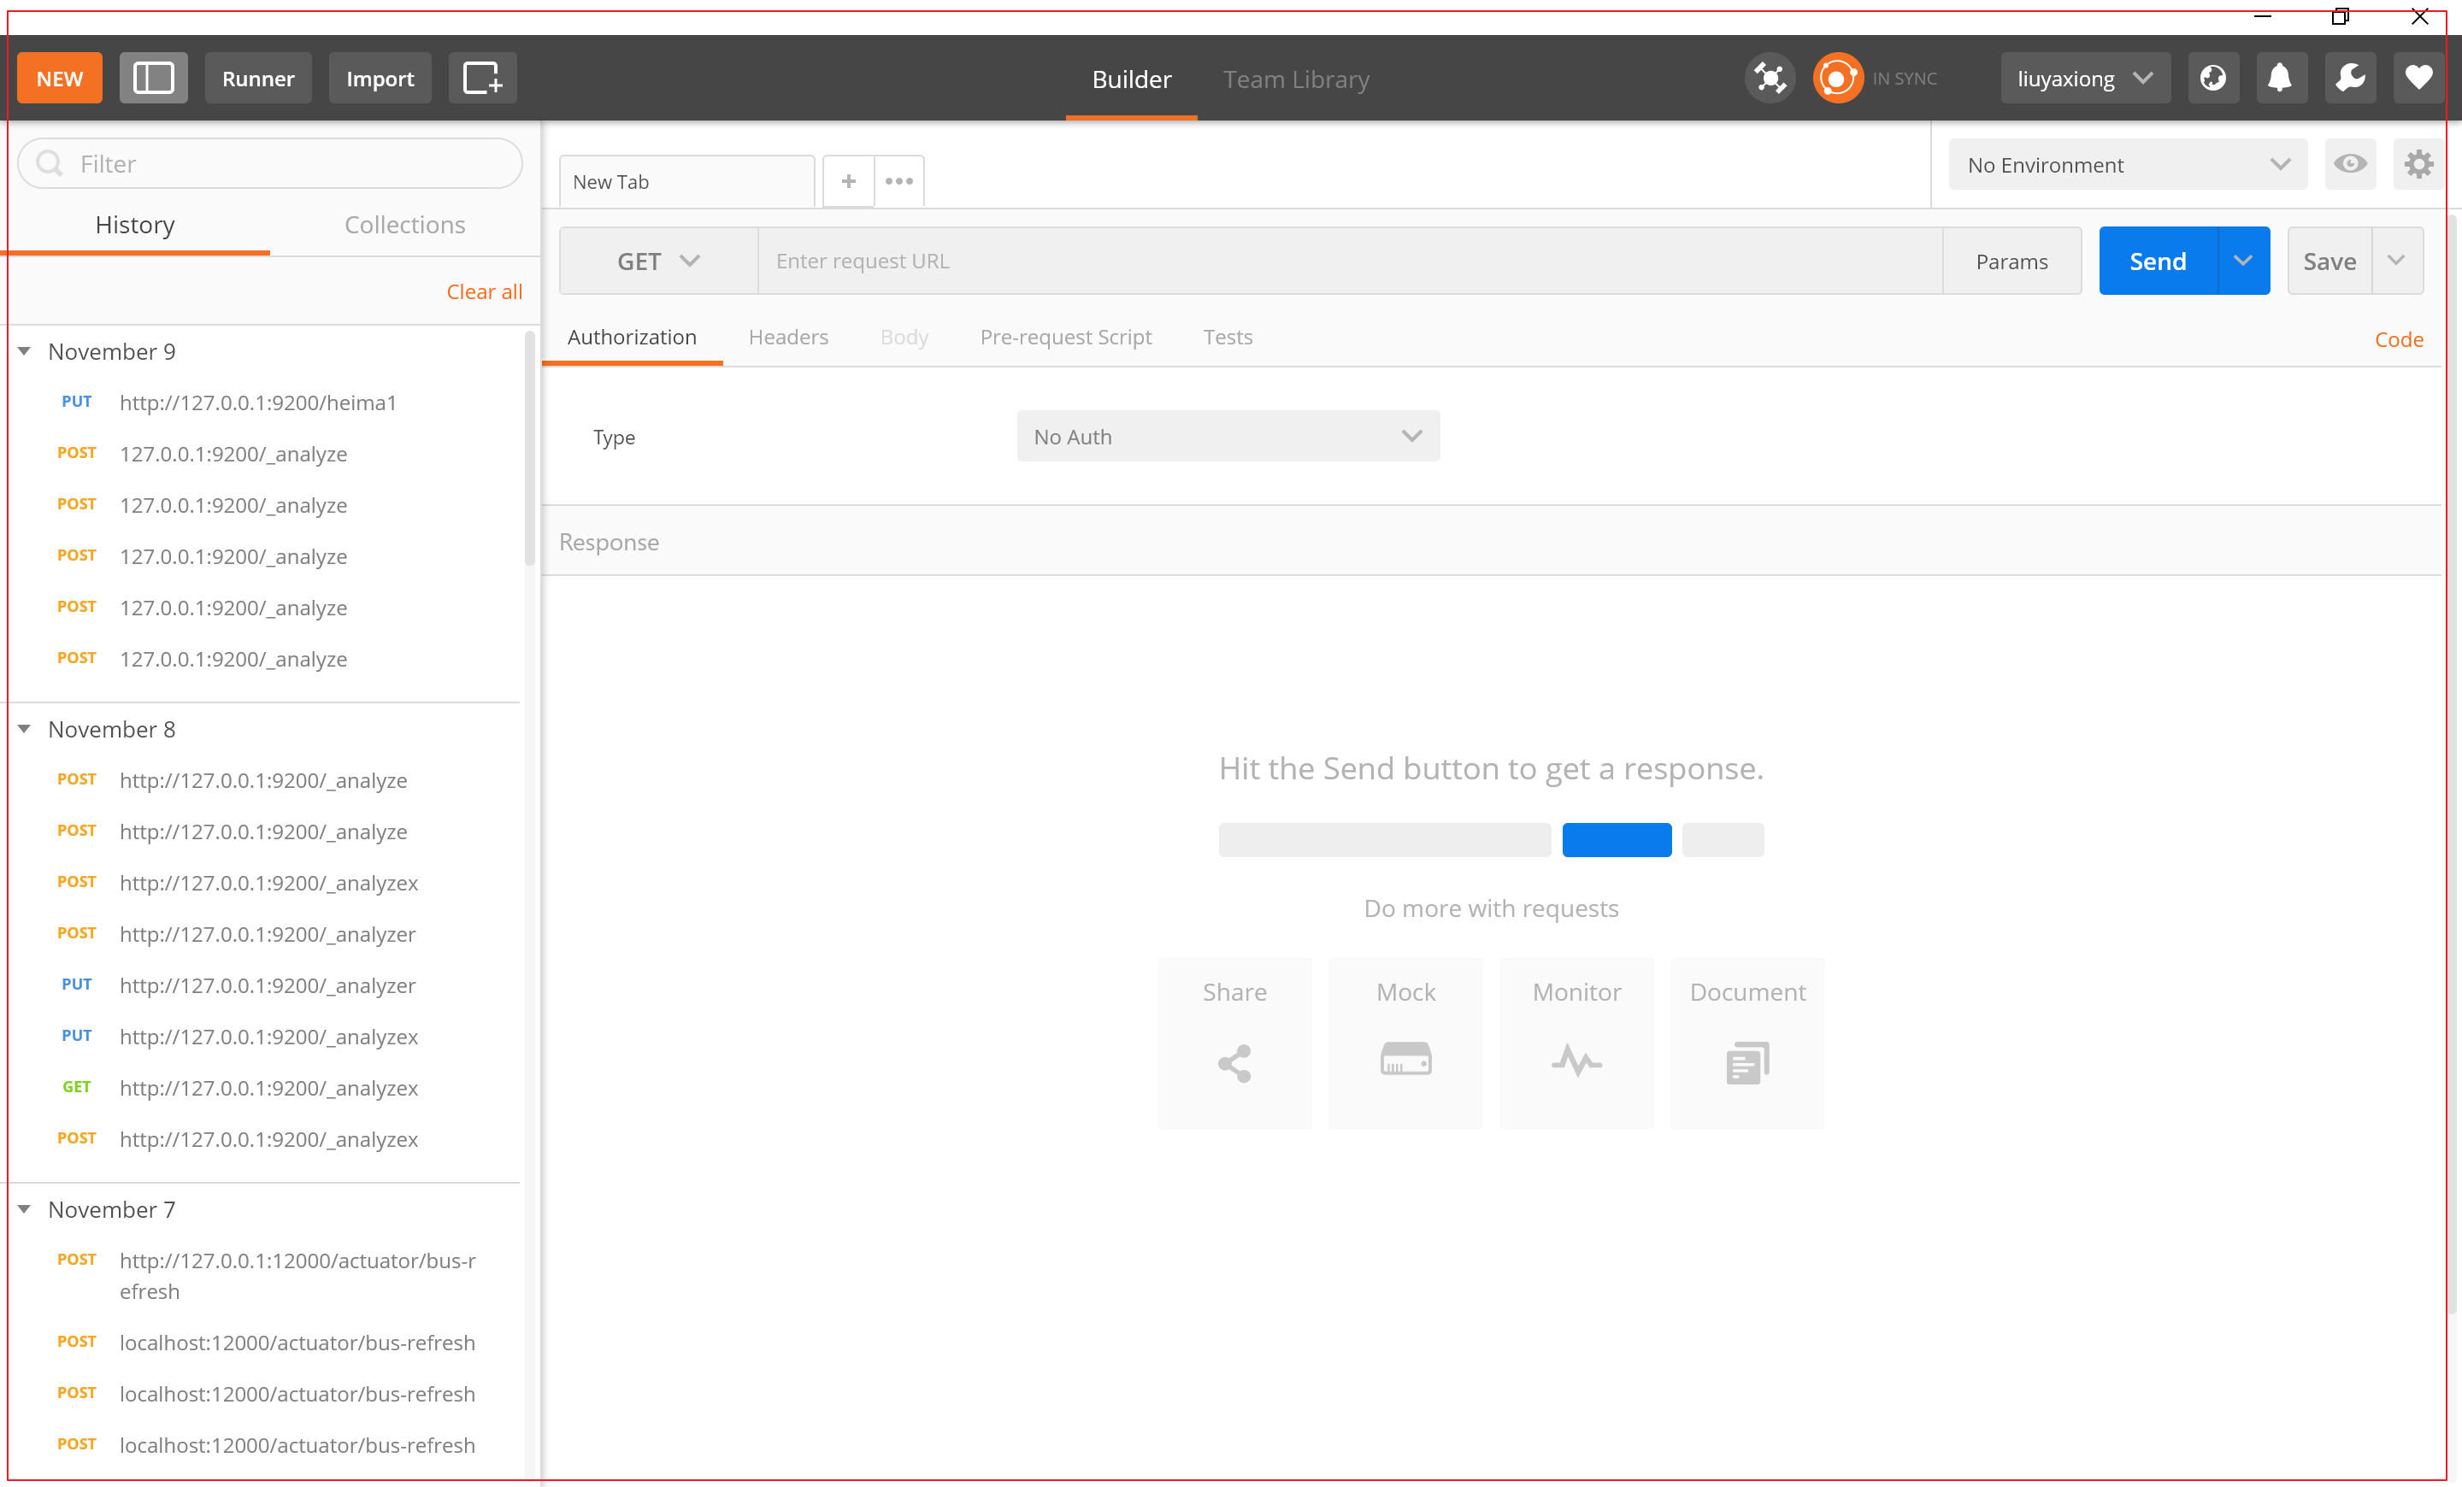
Task: Open the Pre-request Script tab
Action: pos(1065,338)
